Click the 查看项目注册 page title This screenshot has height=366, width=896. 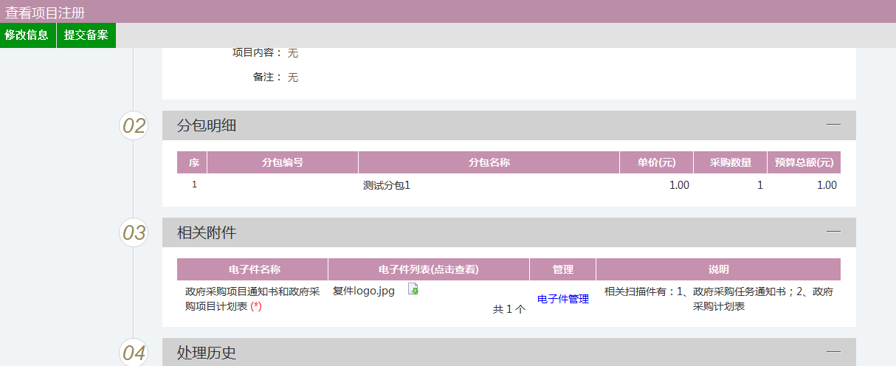pyautogui.click(x=45, y=12)
